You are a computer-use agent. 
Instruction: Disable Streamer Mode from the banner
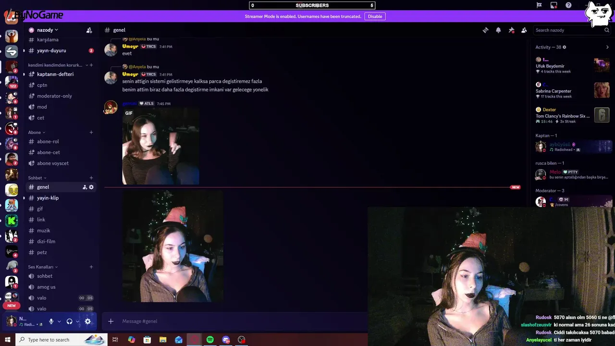tap(375, 16)
